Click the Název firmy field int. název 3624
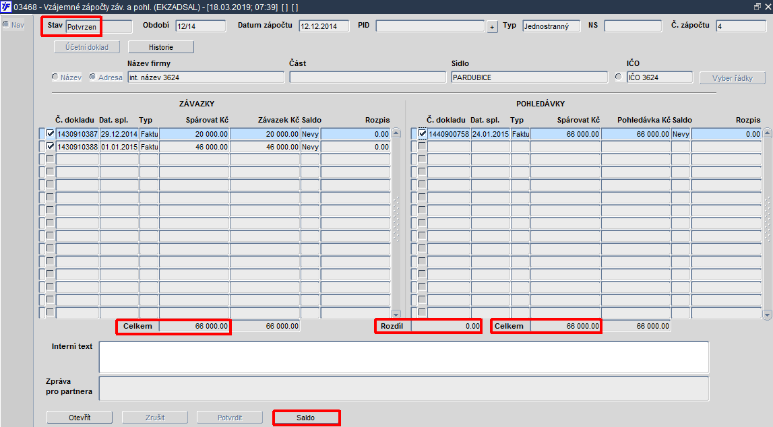The image size is (773, 427). [x=206, y=77]
